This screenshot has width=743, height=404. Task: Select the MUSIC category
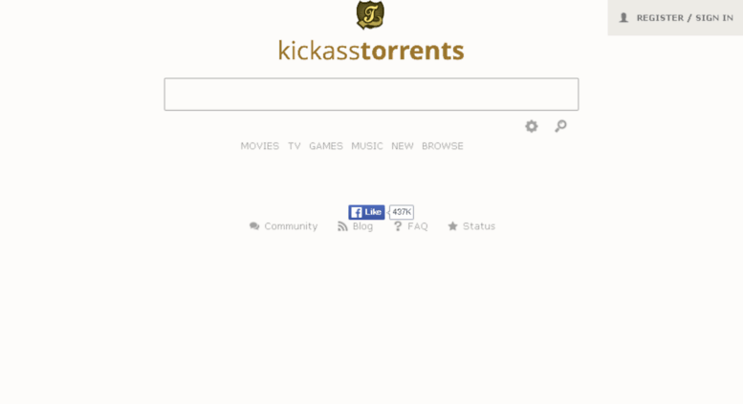click(x=367, y=146)
